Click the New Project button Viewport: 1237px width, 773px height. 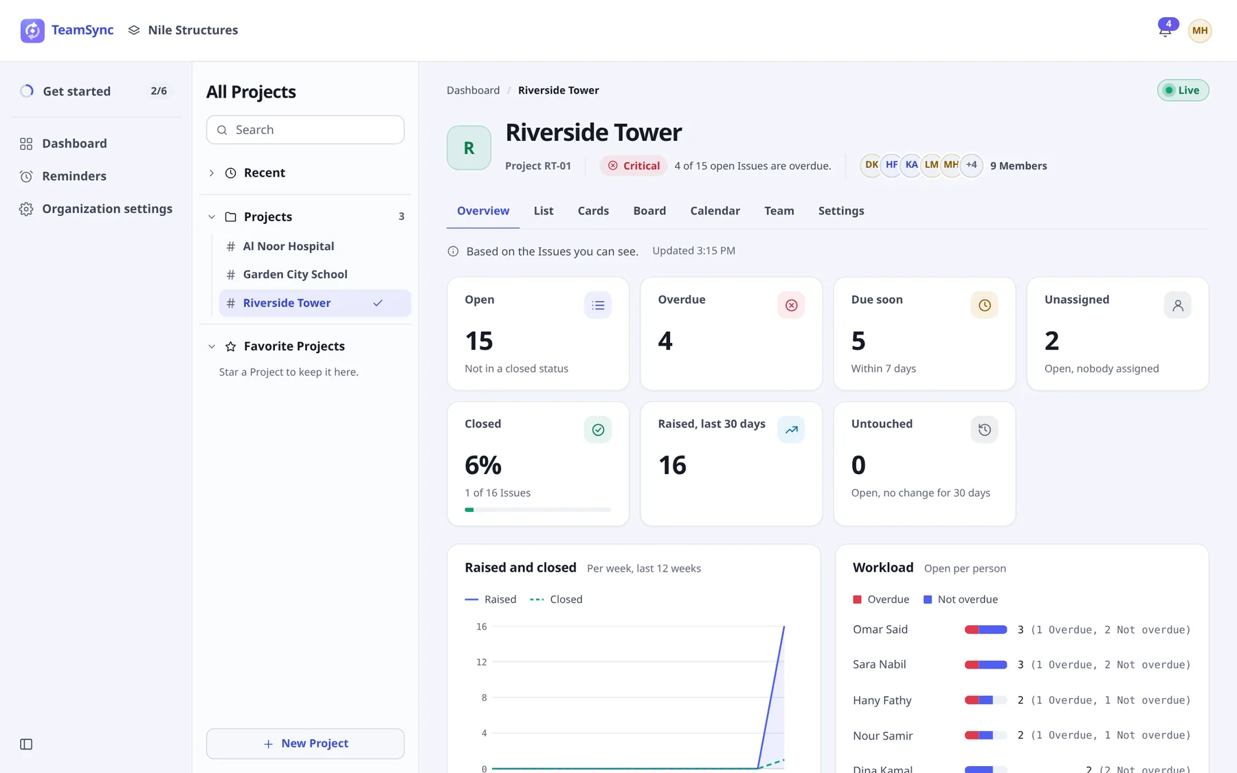pyautogui.click(x=305, y=743)
